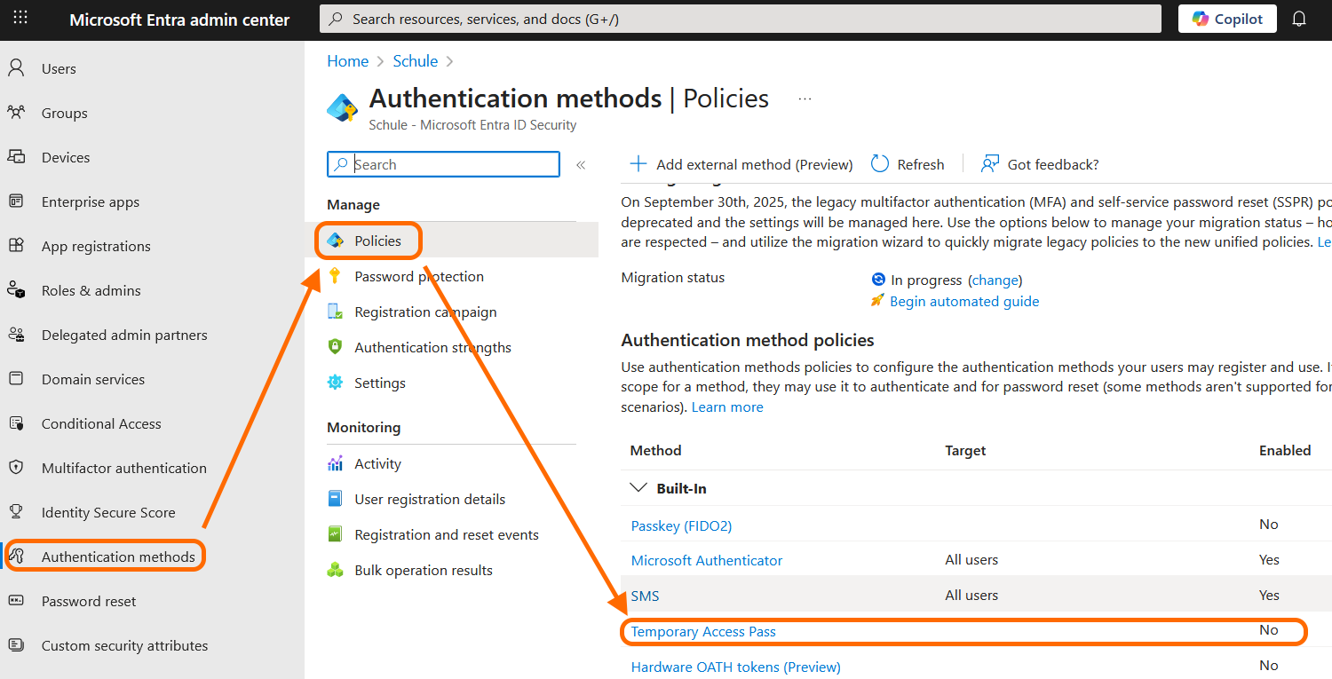The image size is (1332, 679).
Task: Click the Begin automated guide link
Action: [x=964, y=301]
